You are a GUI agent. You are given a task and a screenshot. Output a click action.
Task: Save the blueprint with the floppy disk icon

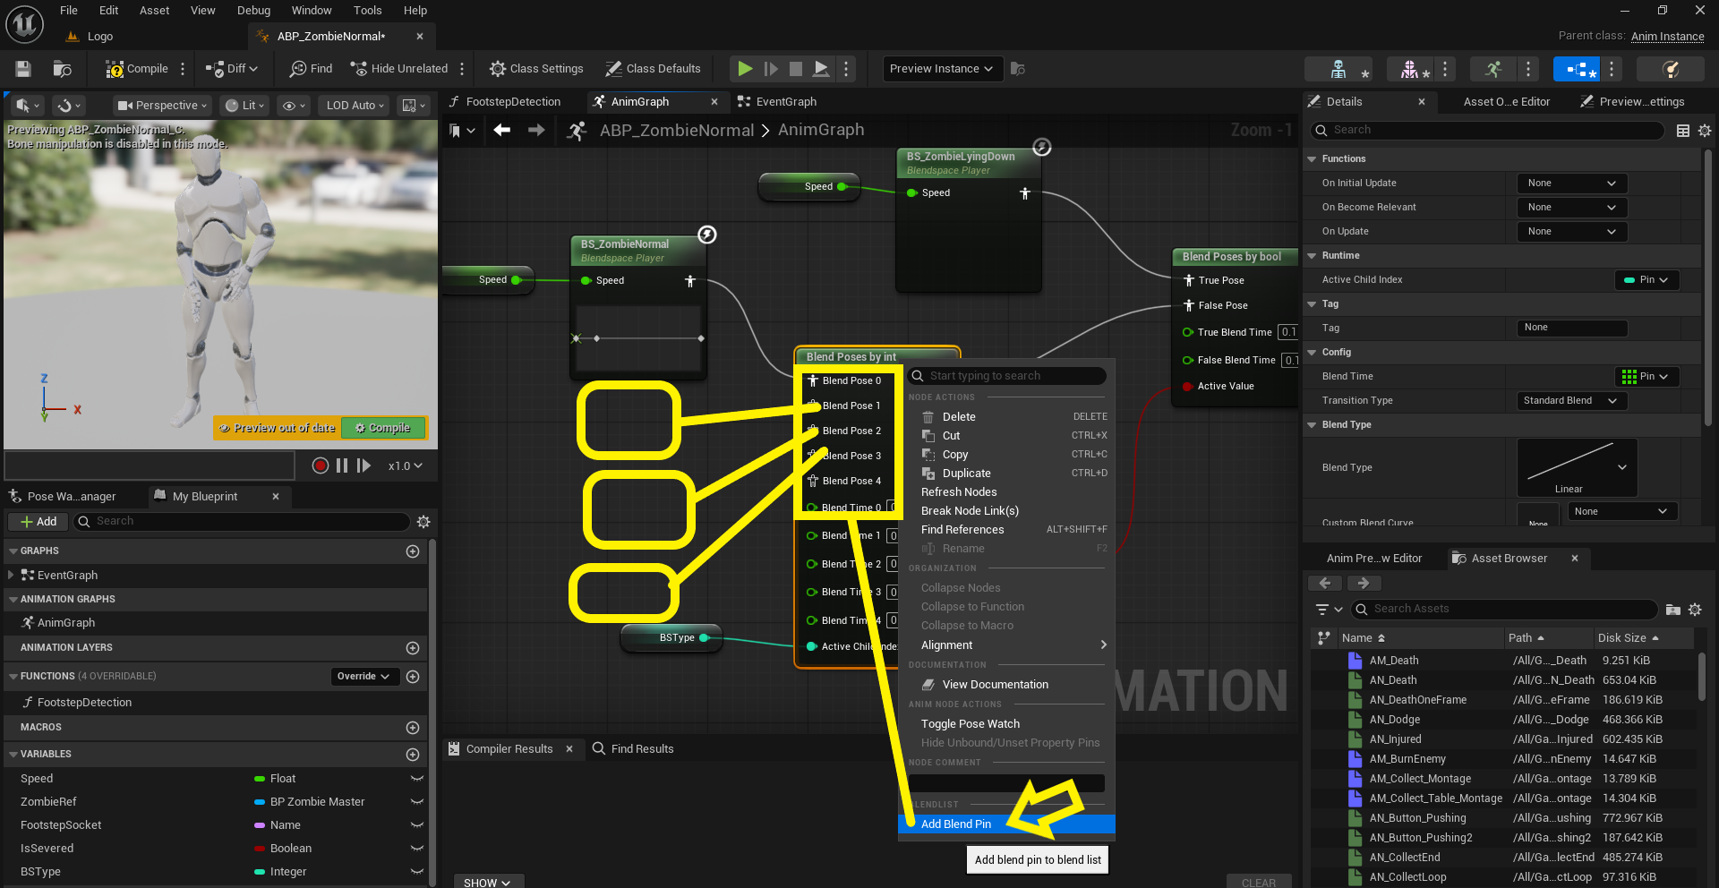coord(23,69)
